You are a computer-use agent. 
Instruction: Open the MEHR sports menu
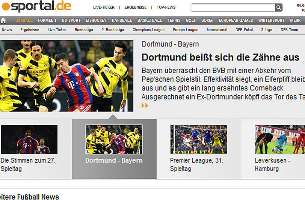click(x=295, y=21)
